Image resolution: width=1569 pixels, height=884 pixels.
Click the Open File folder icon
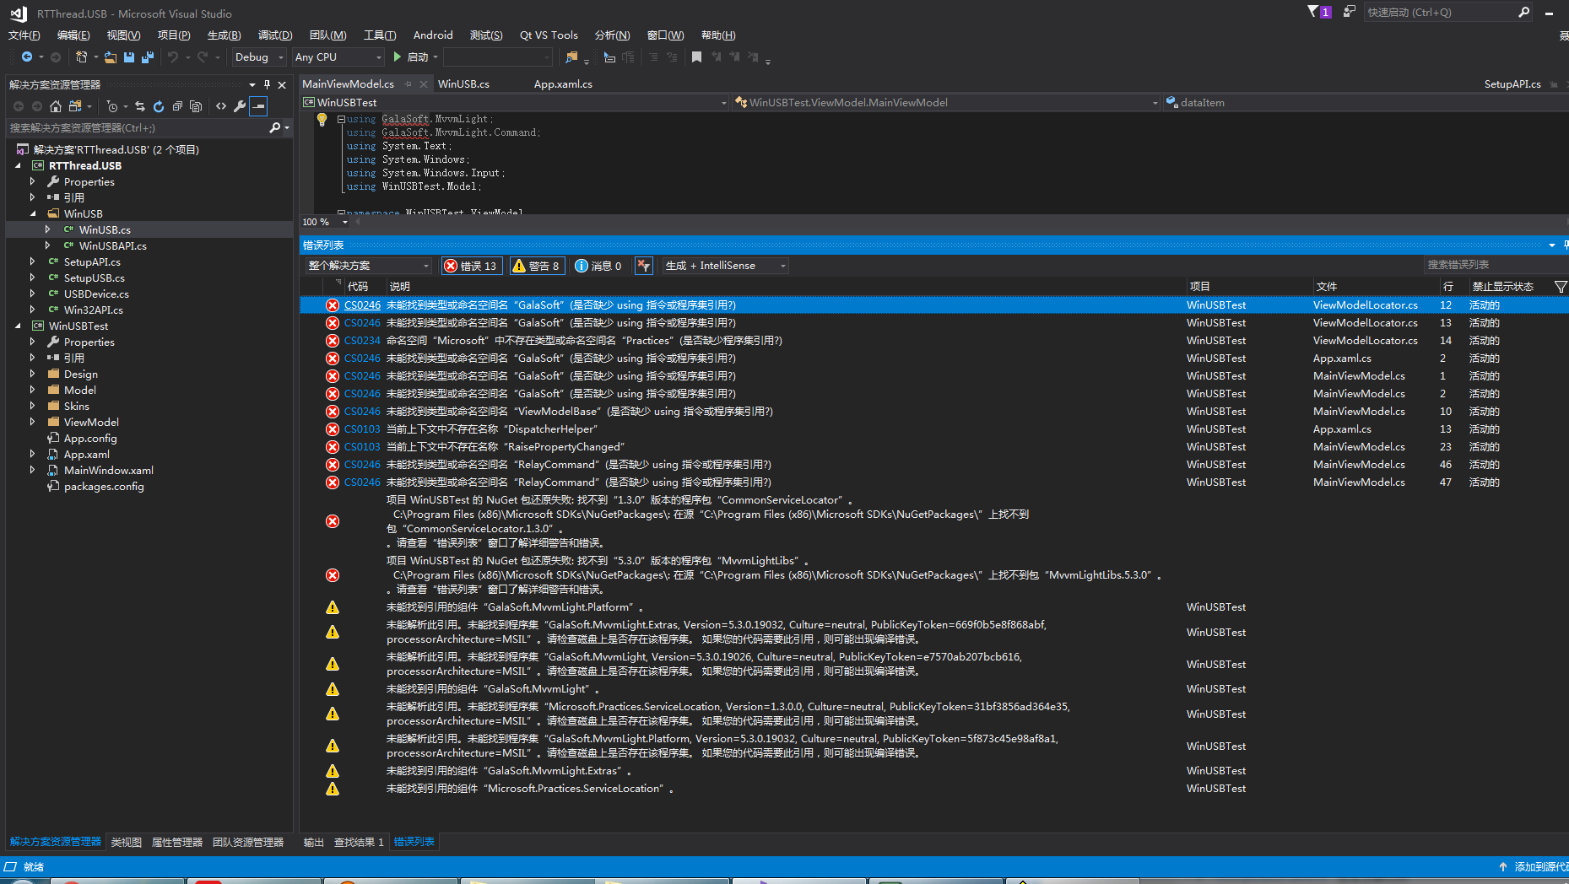(x=111, y=57)
